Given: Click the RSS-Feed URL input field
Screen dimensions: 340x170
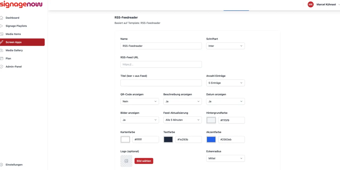Looking at the screenshot, I should 161,64.
